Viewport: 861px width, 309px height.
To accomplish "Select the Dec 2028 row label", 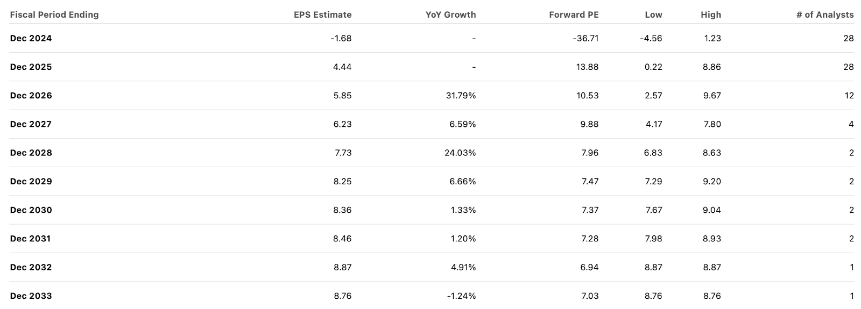I will click(x=31, y=153).
